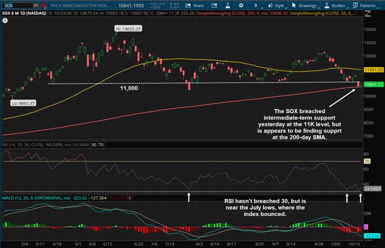Open the Style menu
Viewport: 385px width, 248px height.
pos(277,5)
